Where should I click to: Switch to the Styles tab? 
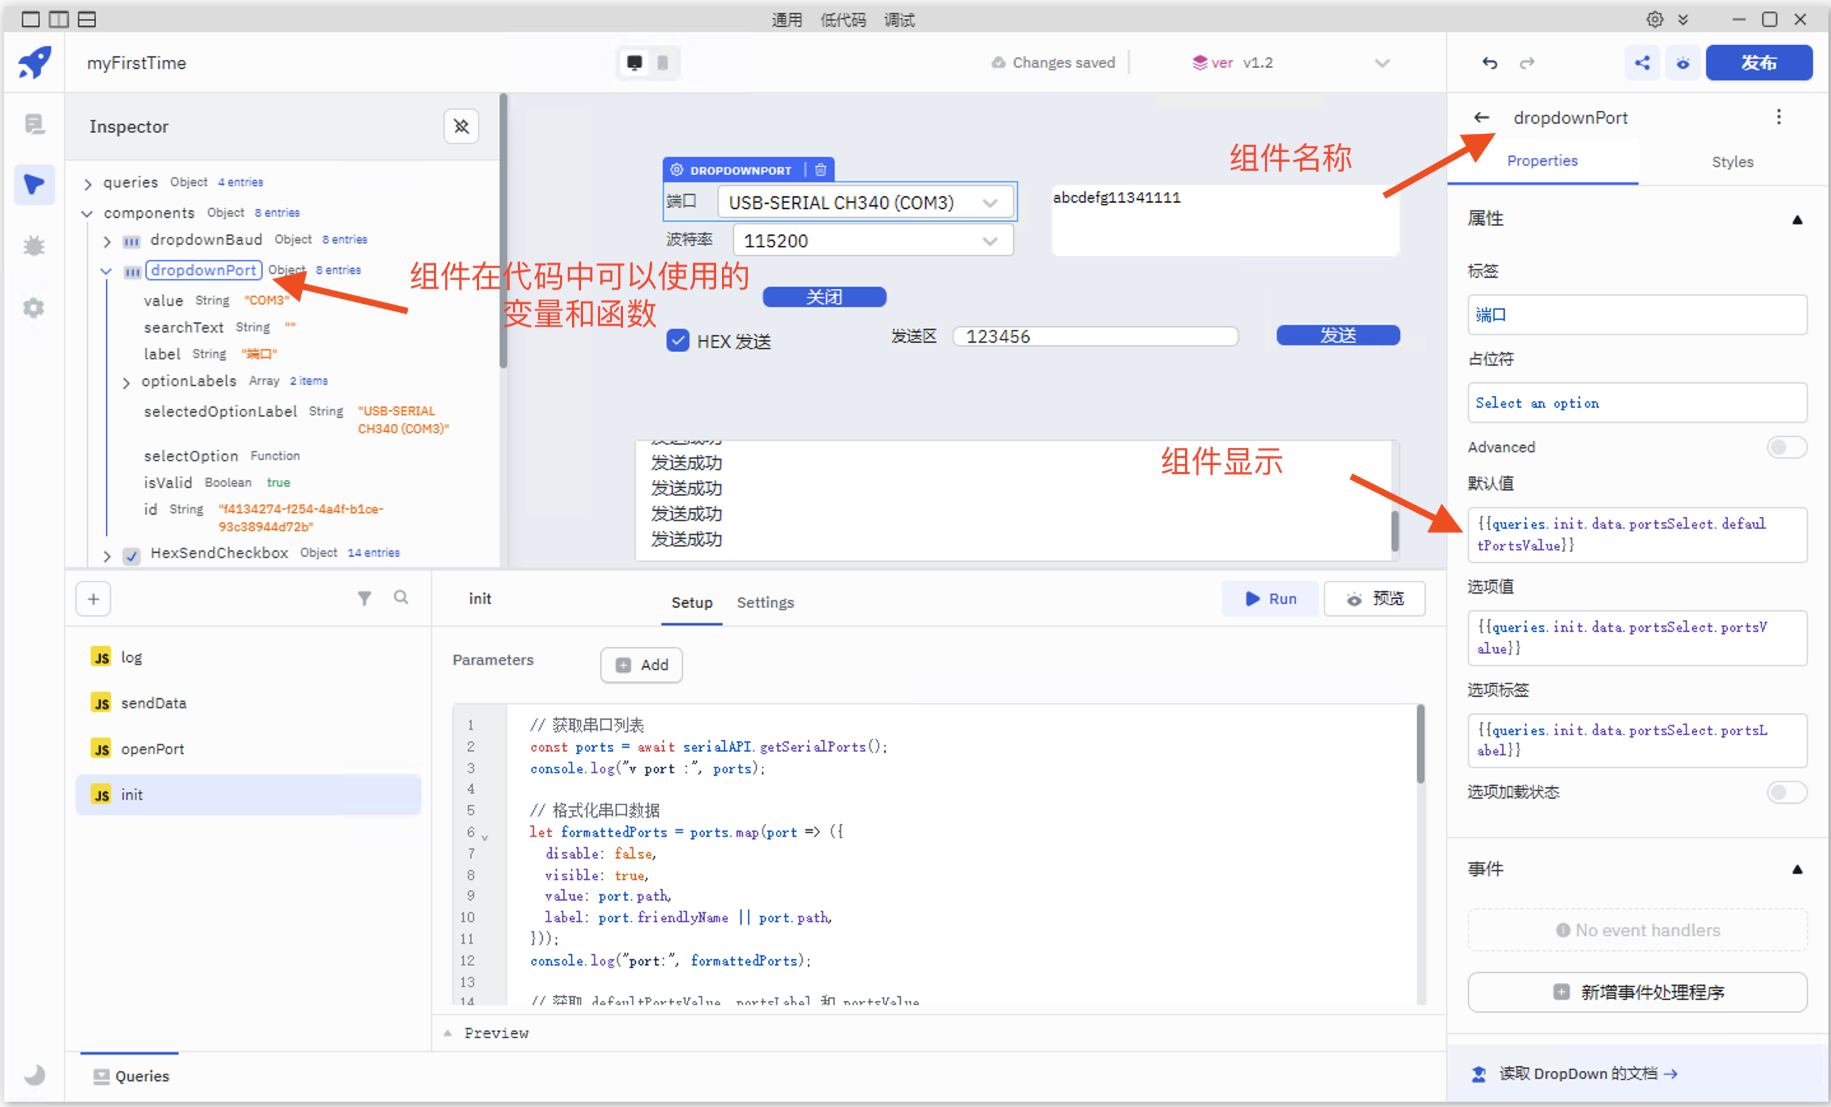click(1732, 161)
